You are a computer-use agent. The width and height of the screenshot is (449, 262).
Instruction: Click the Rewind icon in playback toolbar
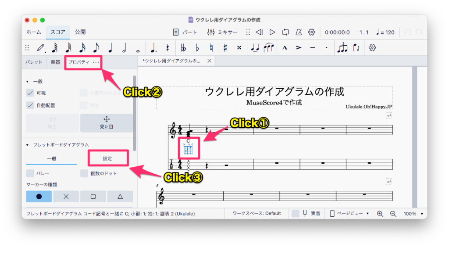pos(259,32)
